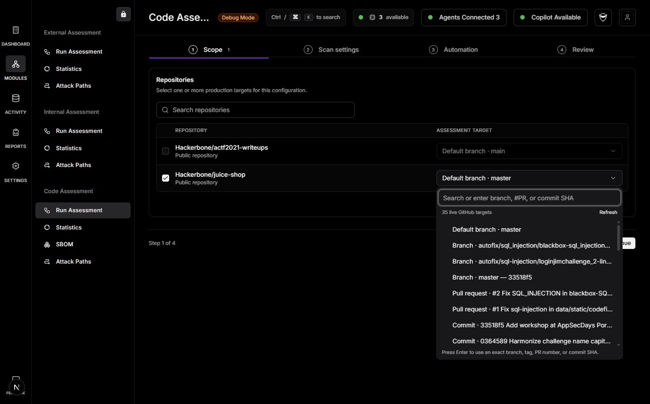
Task: Click the lock icon atop the sidebar
Action: coord(124,14)
